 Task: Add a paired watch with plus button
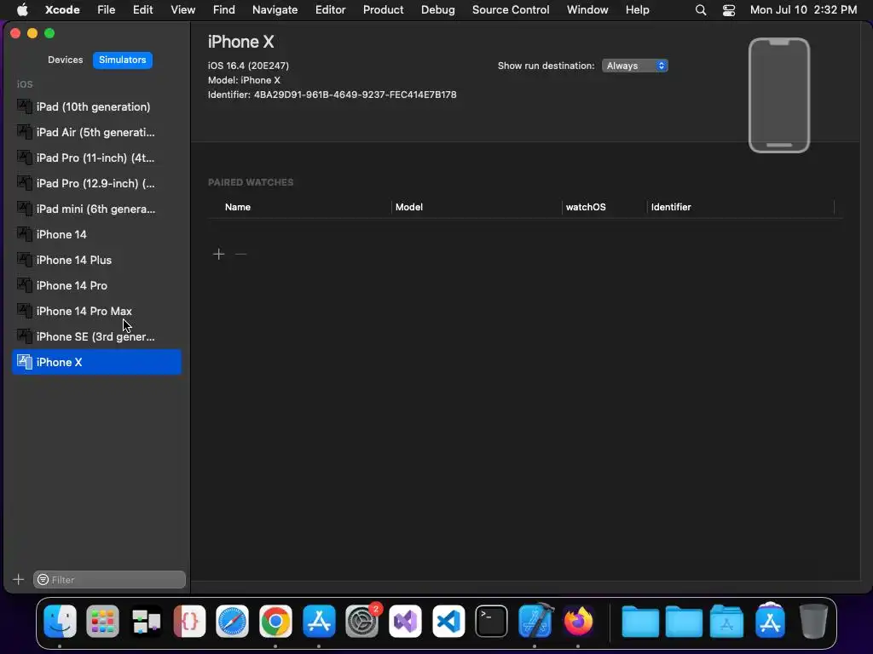tap(219, 254)
